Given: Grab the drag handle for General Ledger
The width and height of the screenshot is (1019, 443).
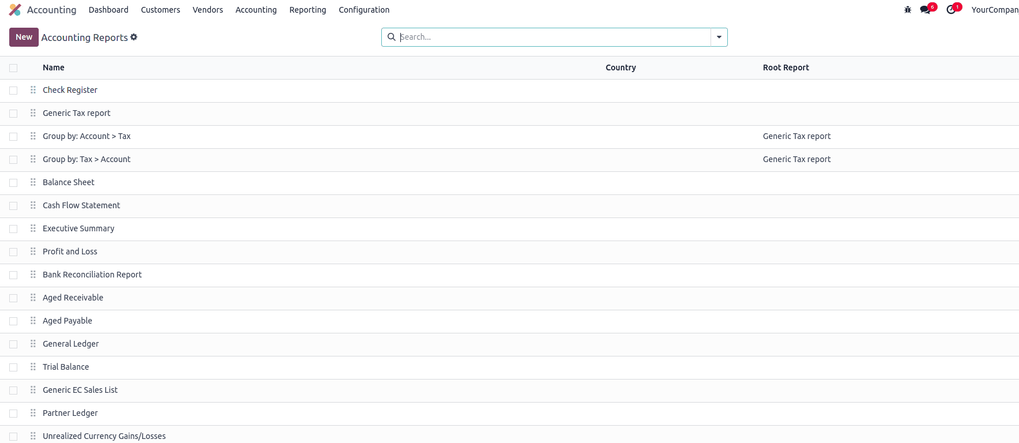Looking at the screenshot, I should click(33, 344).
